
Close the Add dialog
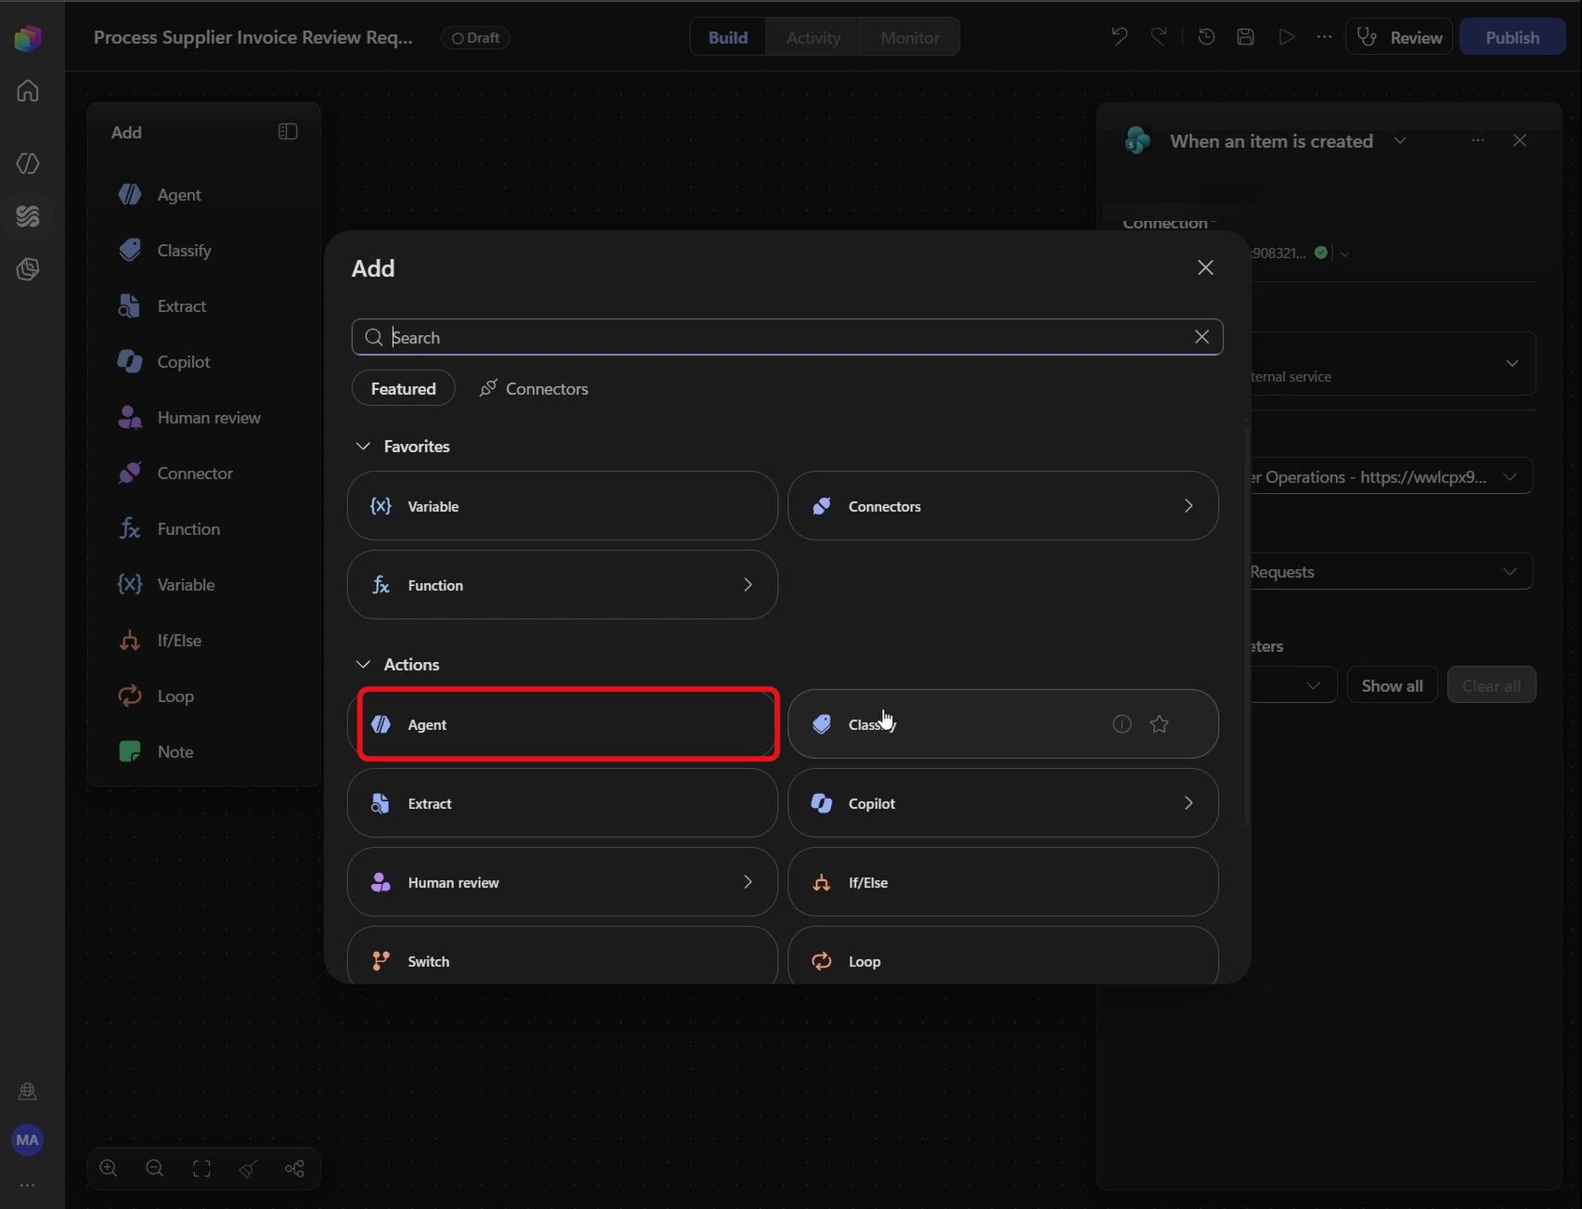(1205, 267)
